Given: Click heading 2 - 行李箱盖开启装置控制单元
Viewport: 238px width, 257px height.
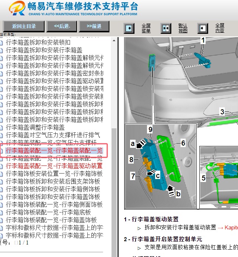Looking at the screenshot, I should (x=163, y=239).
